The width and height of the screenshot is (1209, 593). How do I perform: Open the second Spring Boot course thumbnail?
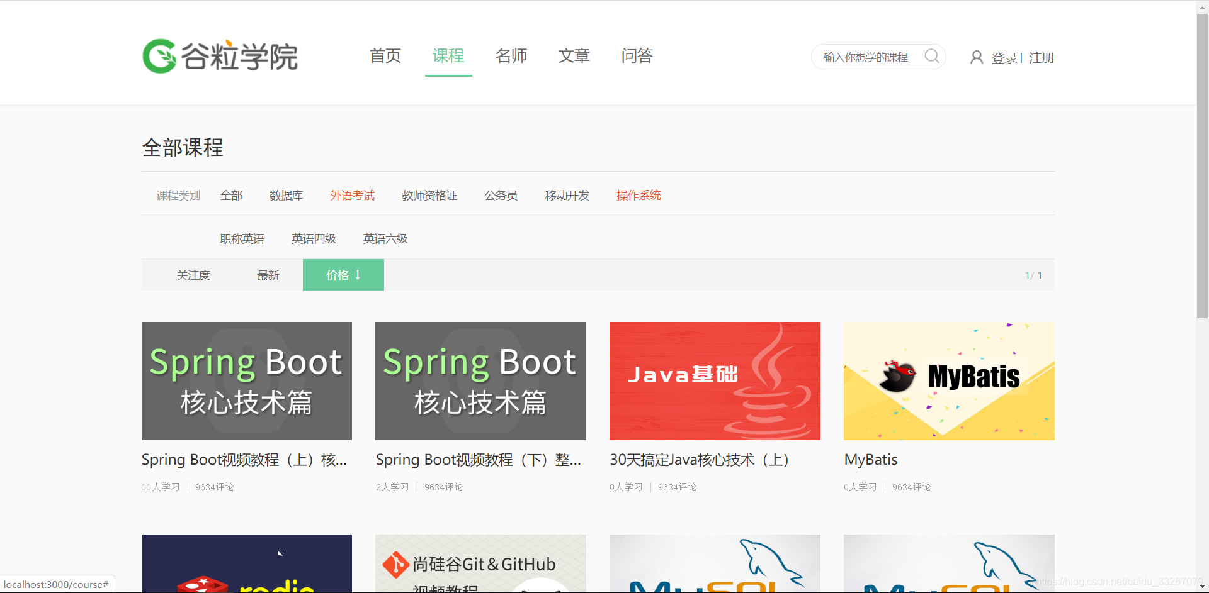480,381
